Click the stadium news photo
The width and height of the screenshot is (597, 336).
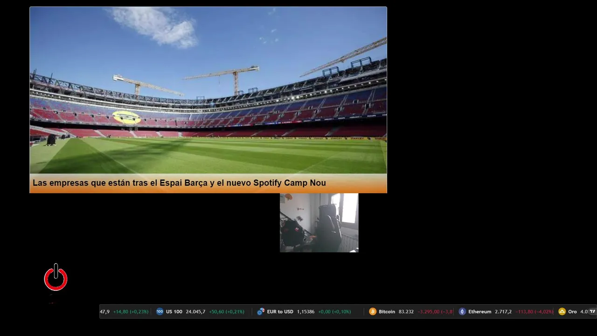(x=208, y=90)
